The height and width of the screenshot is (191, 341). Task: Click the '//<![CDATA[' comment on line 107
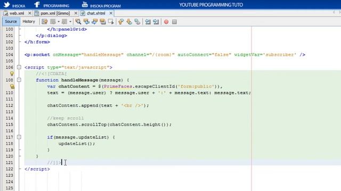coord(51,74)
